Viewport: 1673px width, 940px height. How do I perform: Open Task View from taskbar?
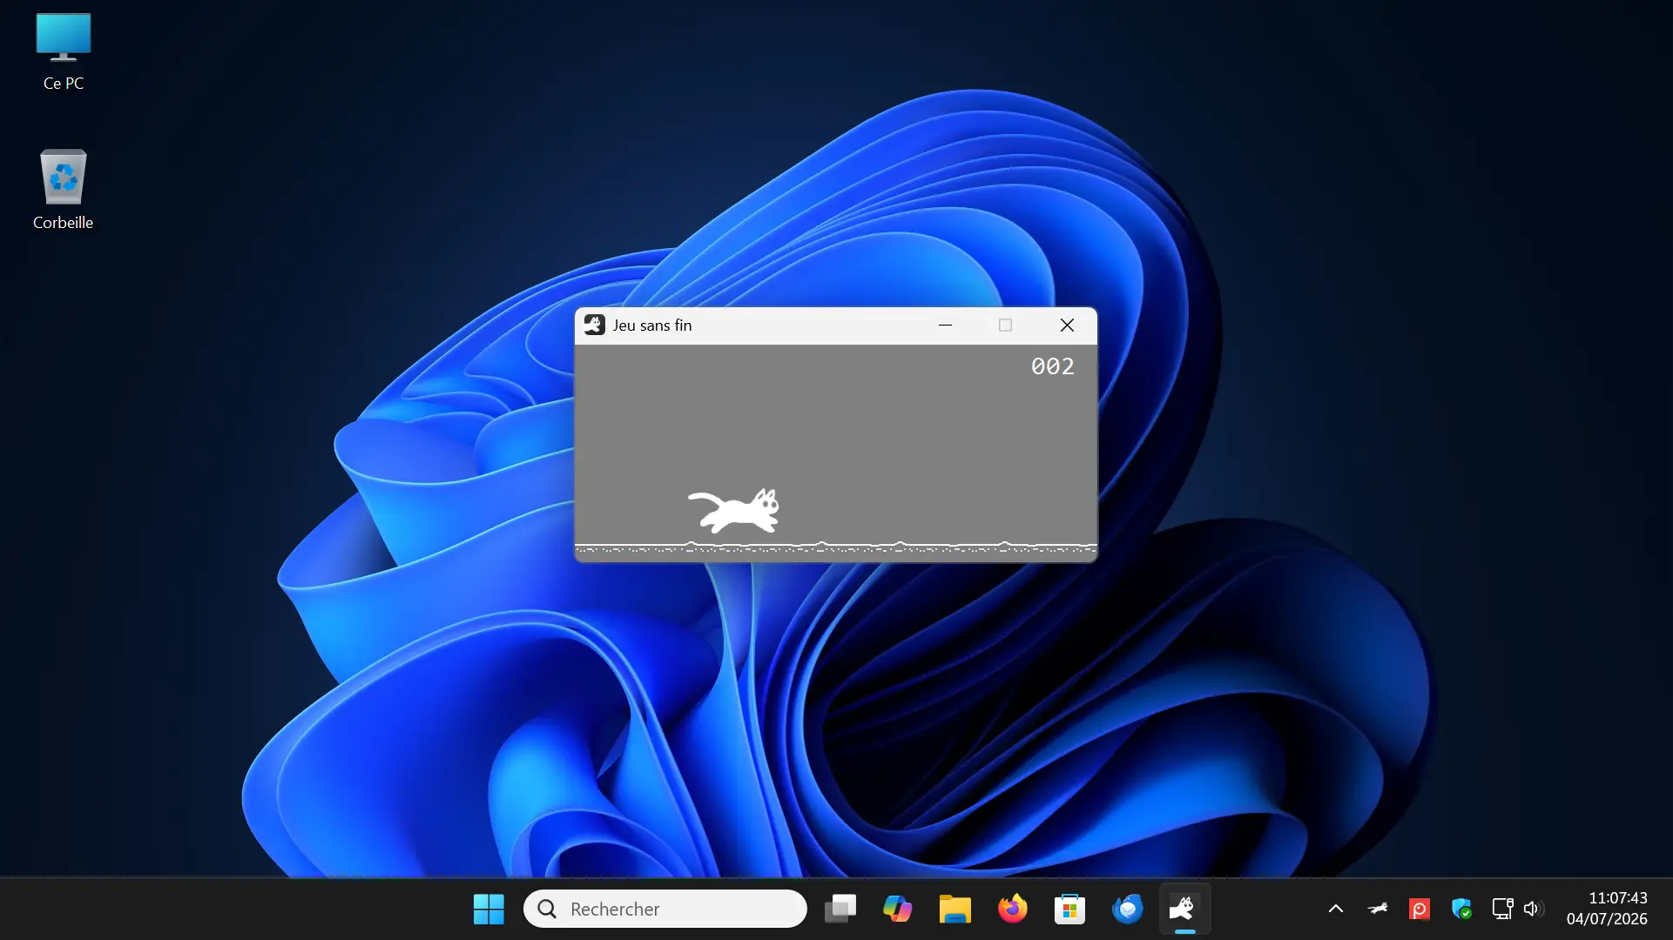coord(840,909)
